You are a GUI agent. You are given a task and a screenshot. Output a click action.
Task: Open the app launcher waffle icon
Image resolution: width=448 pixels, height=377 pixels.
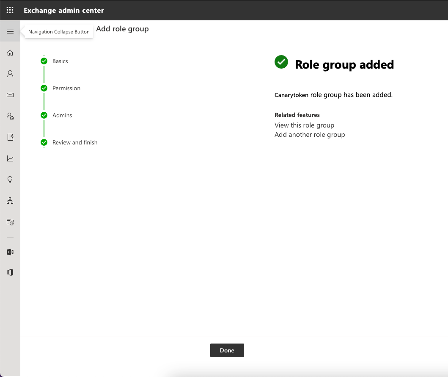(x=10, y=10)
